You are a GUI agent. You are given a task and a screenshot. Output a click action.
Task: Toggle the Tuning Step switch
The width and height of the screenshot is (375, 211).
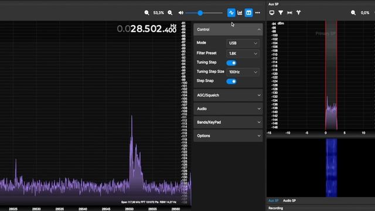231,63
